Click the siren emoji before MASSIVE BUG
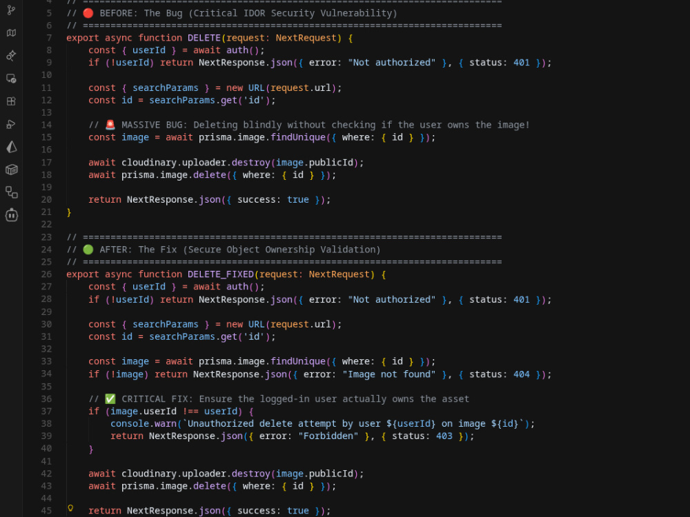This screenshot has height=517, width=690. (x=110, y=125)
